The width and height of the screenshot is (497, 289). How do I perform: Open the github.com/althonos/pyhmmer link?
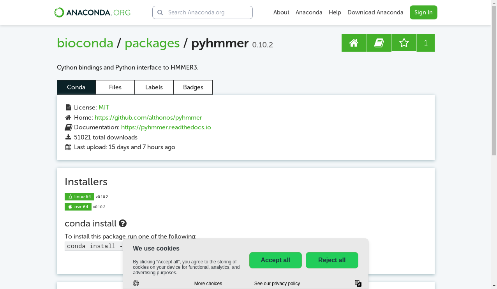click(148, 117)
